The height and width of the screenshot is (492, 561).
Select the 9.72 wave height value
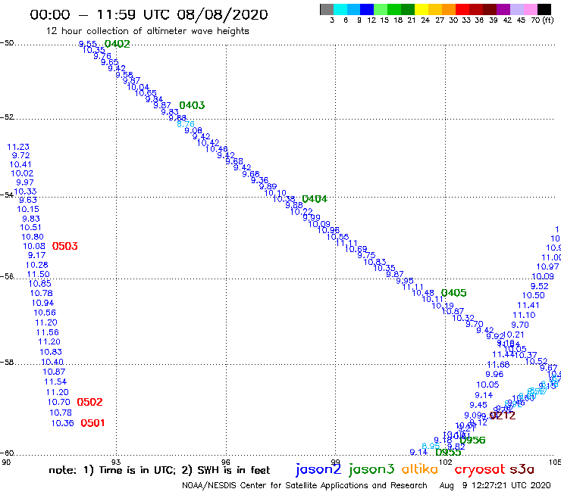point(20,155)
